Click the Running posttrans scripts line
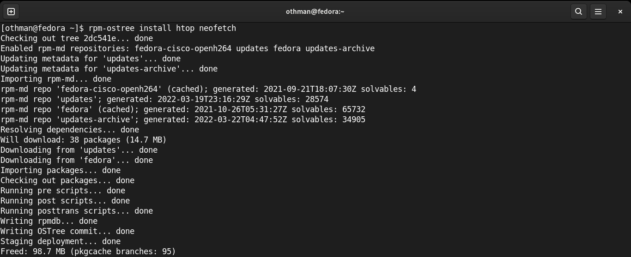The height and width of the screenshot is (257, 631). [x=77, y=211]
